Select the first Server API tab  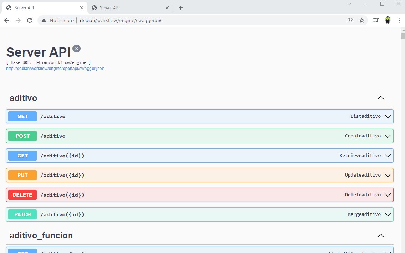[44, 8]
